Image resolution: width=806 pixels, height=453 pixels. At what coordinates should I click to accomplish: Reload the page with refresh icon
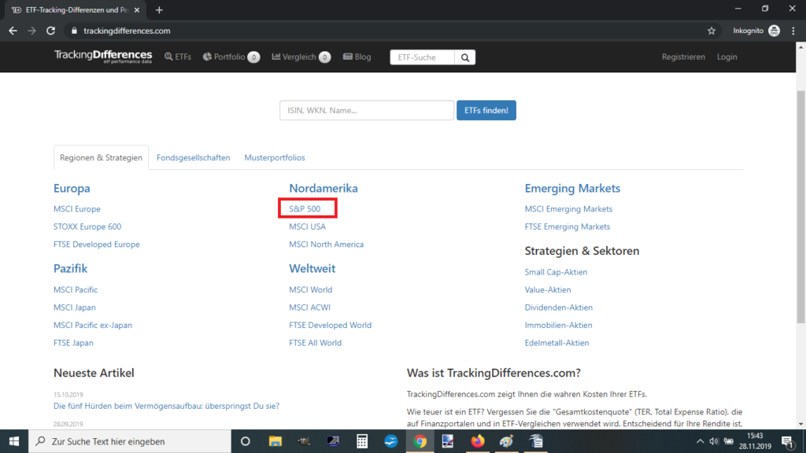50,31
